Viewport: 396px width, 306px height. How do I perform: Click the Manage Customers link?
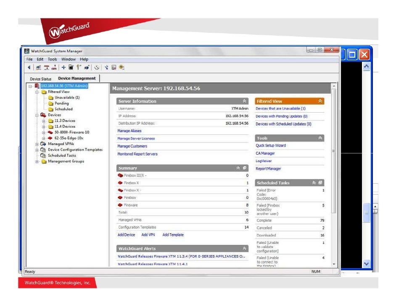point(132,146)
